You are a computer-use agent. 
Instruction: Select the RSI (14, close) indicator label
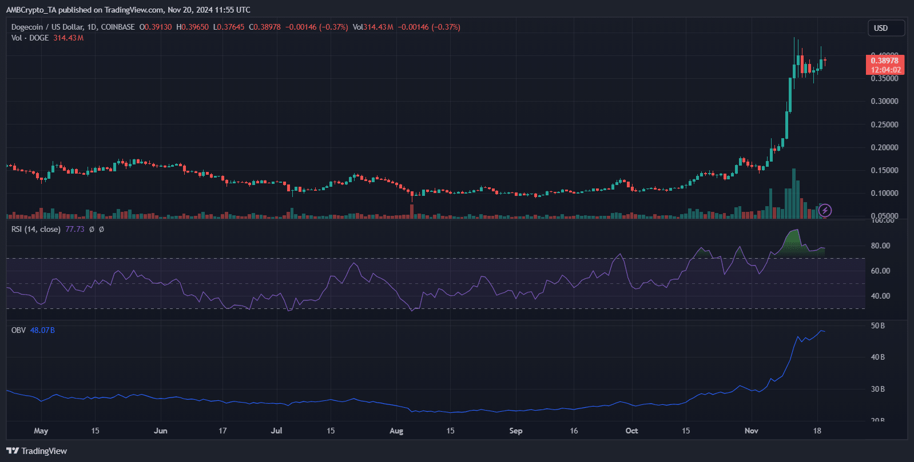coord(36,229)
